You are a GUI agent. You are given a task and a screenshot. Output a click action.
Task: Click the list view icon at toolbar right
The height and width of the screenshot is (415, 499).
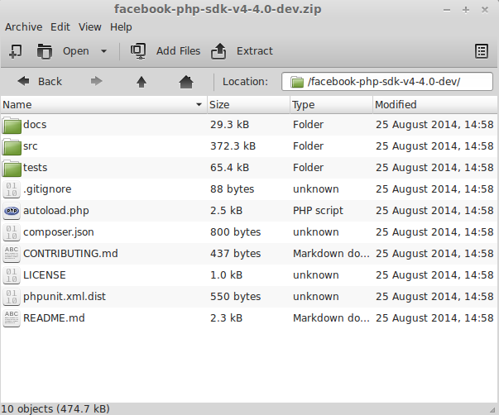(481, 51)
